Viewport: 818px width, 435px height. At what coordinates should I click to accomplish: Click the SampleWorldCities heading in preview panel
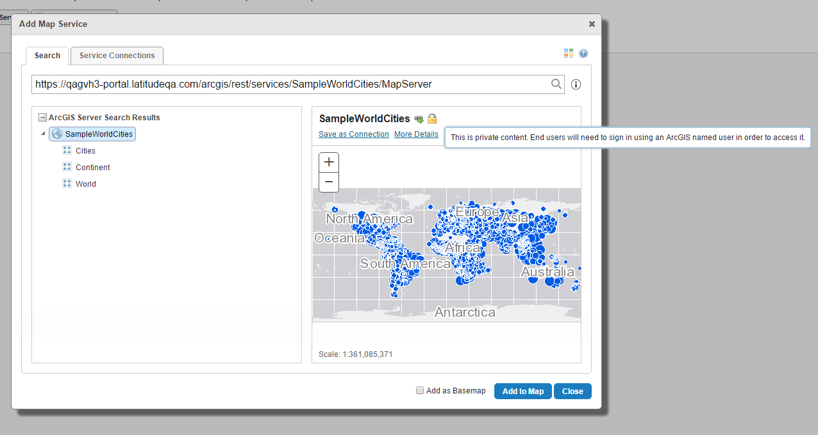click(x=364, y=118)
